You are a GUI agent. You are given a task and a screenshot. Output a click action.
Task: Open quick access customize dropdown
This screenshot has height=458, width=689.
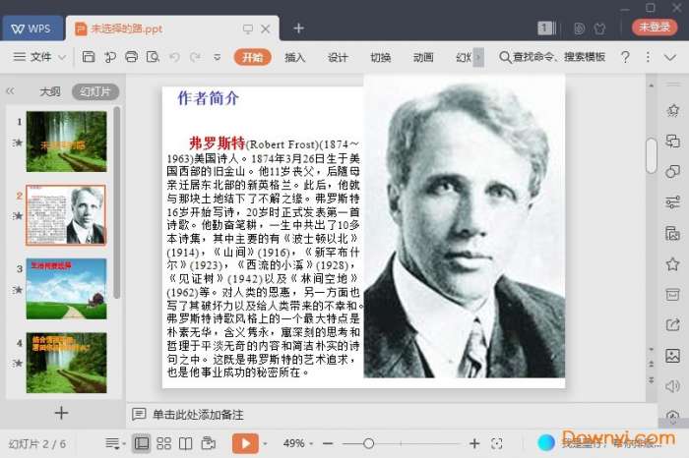click(218, 57)
